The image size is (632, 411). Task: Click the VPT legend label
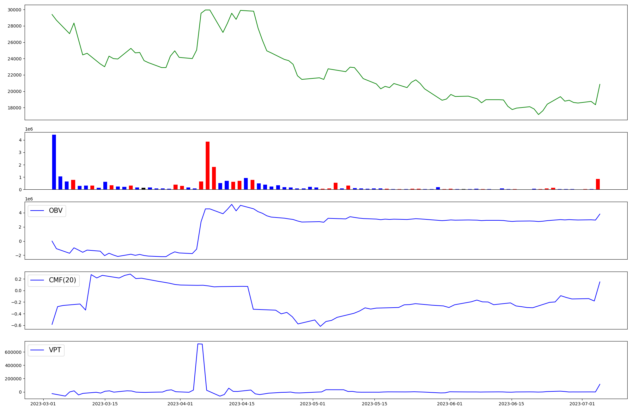[55, 350]
